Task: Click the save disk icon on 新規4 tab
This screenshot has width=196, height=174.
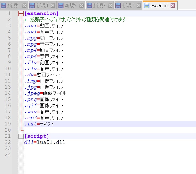Action: click(x=32, y=6)
